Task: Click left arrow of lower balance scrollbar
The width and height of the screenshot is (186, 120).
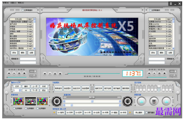Action: tap(64, 105)
